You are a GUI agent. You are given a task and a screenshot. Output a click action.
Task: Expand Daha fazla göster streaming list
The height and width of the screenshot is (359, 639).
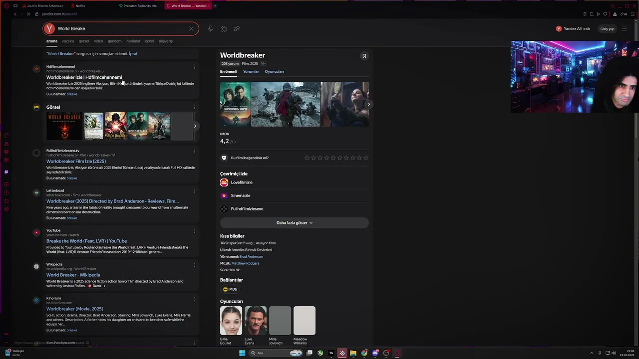295,223
